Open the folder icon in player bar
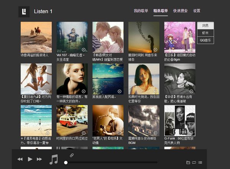 [x=188, y=162]
